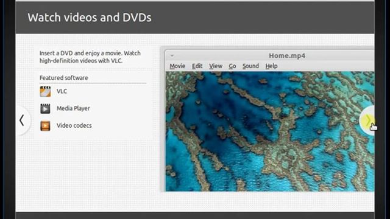Image resolution: width=390 pixels, height=219 pixels.
Task: Open the Go menu
Action: click(232, 66)
